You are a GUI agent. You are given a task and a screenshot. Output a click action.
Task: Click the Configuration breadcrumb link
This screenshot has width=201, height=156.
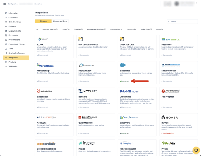pyautogui.click(x=13, y=4)
